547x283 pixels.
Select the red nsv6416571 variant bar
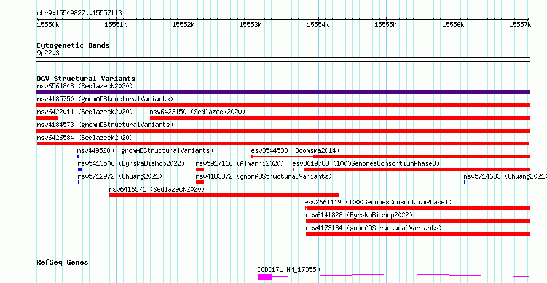click(224, 195)
